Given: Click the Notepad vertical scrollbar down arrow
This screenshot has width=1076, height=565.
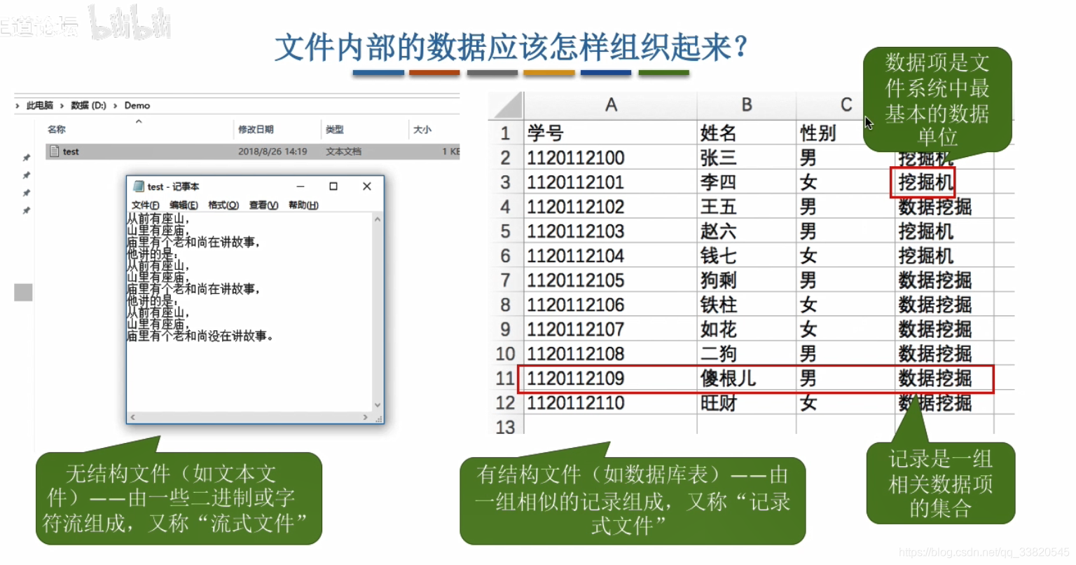Looking at the screenshot, I should pos(378,405).
